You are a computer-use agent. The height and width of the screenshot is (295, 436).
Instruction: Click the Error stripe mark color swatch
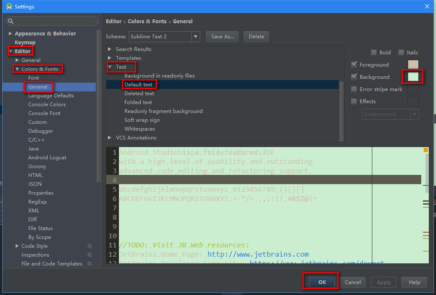(413, 89)
